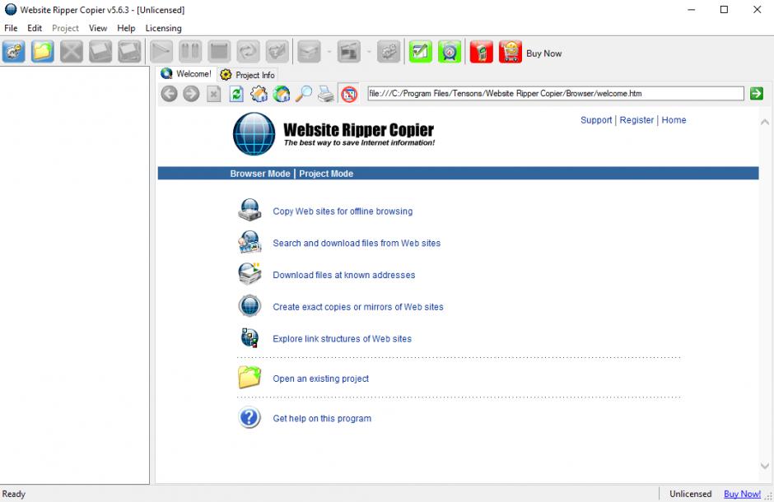The width and height of the screenshot is (774, 502).
Task: Click the Open Project yellow folder toolbar icon
Action: pos(43,51)
